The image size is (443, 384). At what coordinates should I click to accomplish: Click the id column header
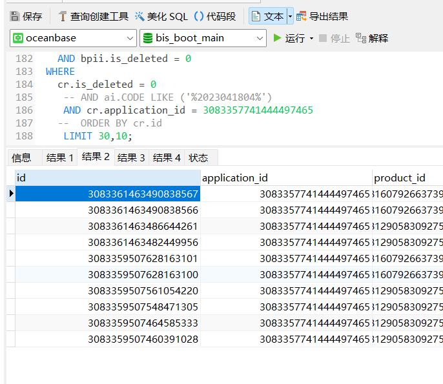[108, 178]
